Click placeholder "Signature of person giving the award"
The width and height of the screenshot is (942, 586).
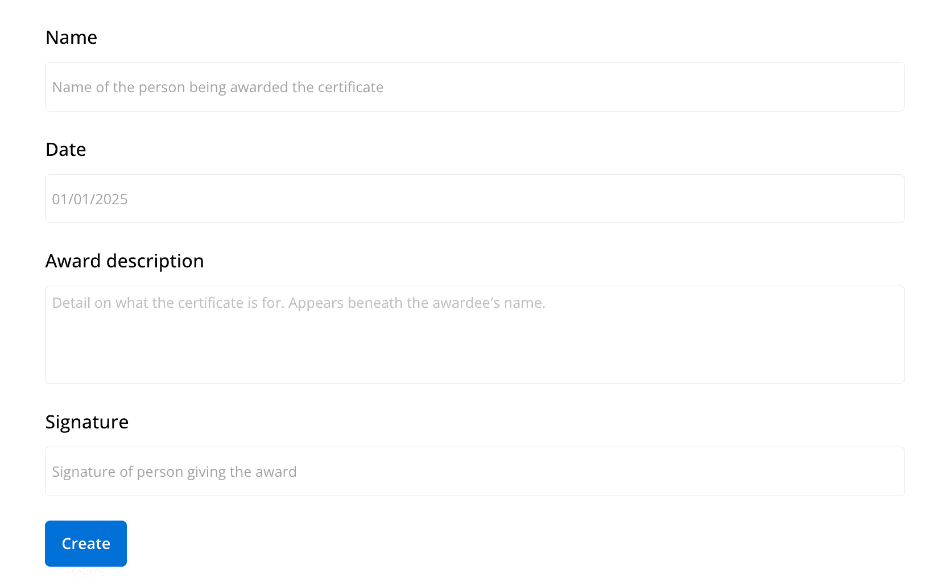(174, 472)
